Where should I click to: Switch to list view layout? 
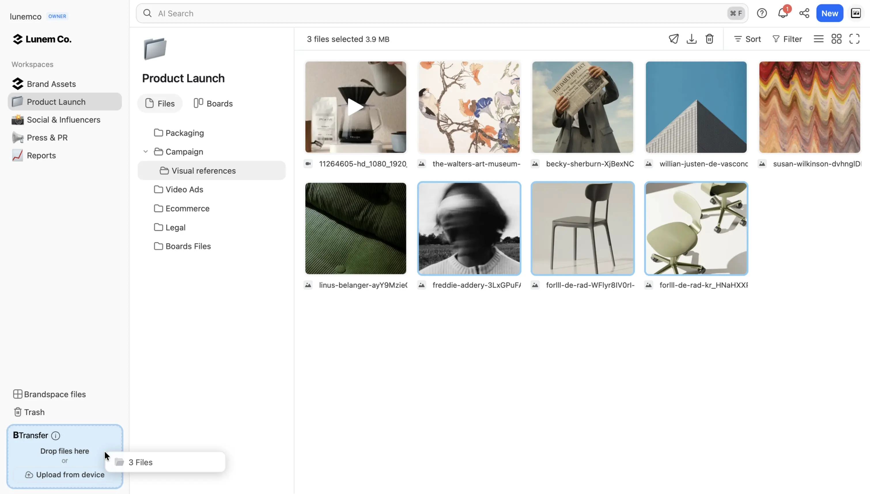(818, 39)
